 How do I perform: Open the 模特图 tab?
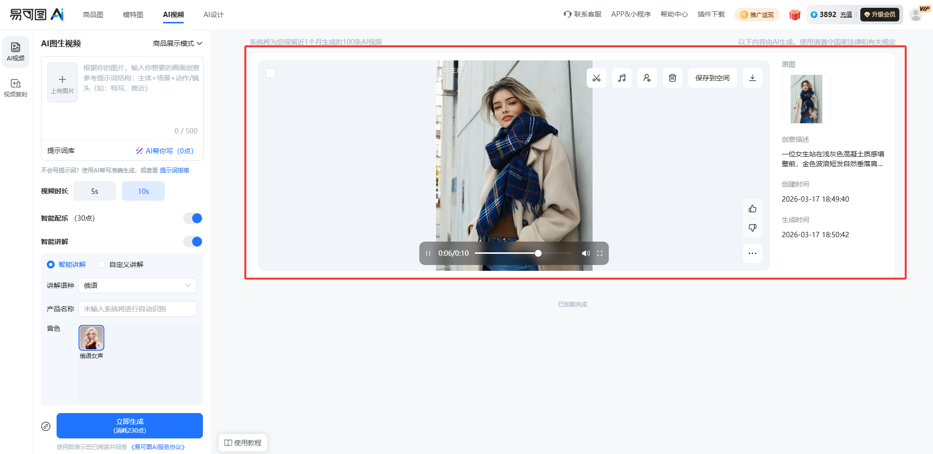point(133,15)
